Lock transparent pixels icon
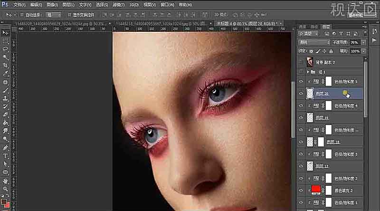Viewport: 380px width, 211px height. point(312,51)
